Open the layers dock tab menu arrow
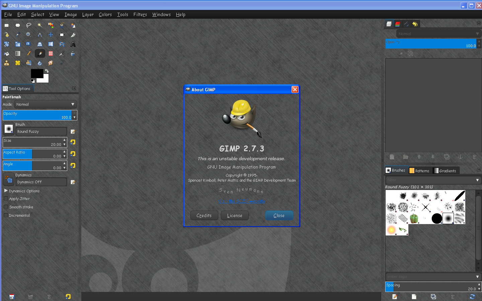 479,23
